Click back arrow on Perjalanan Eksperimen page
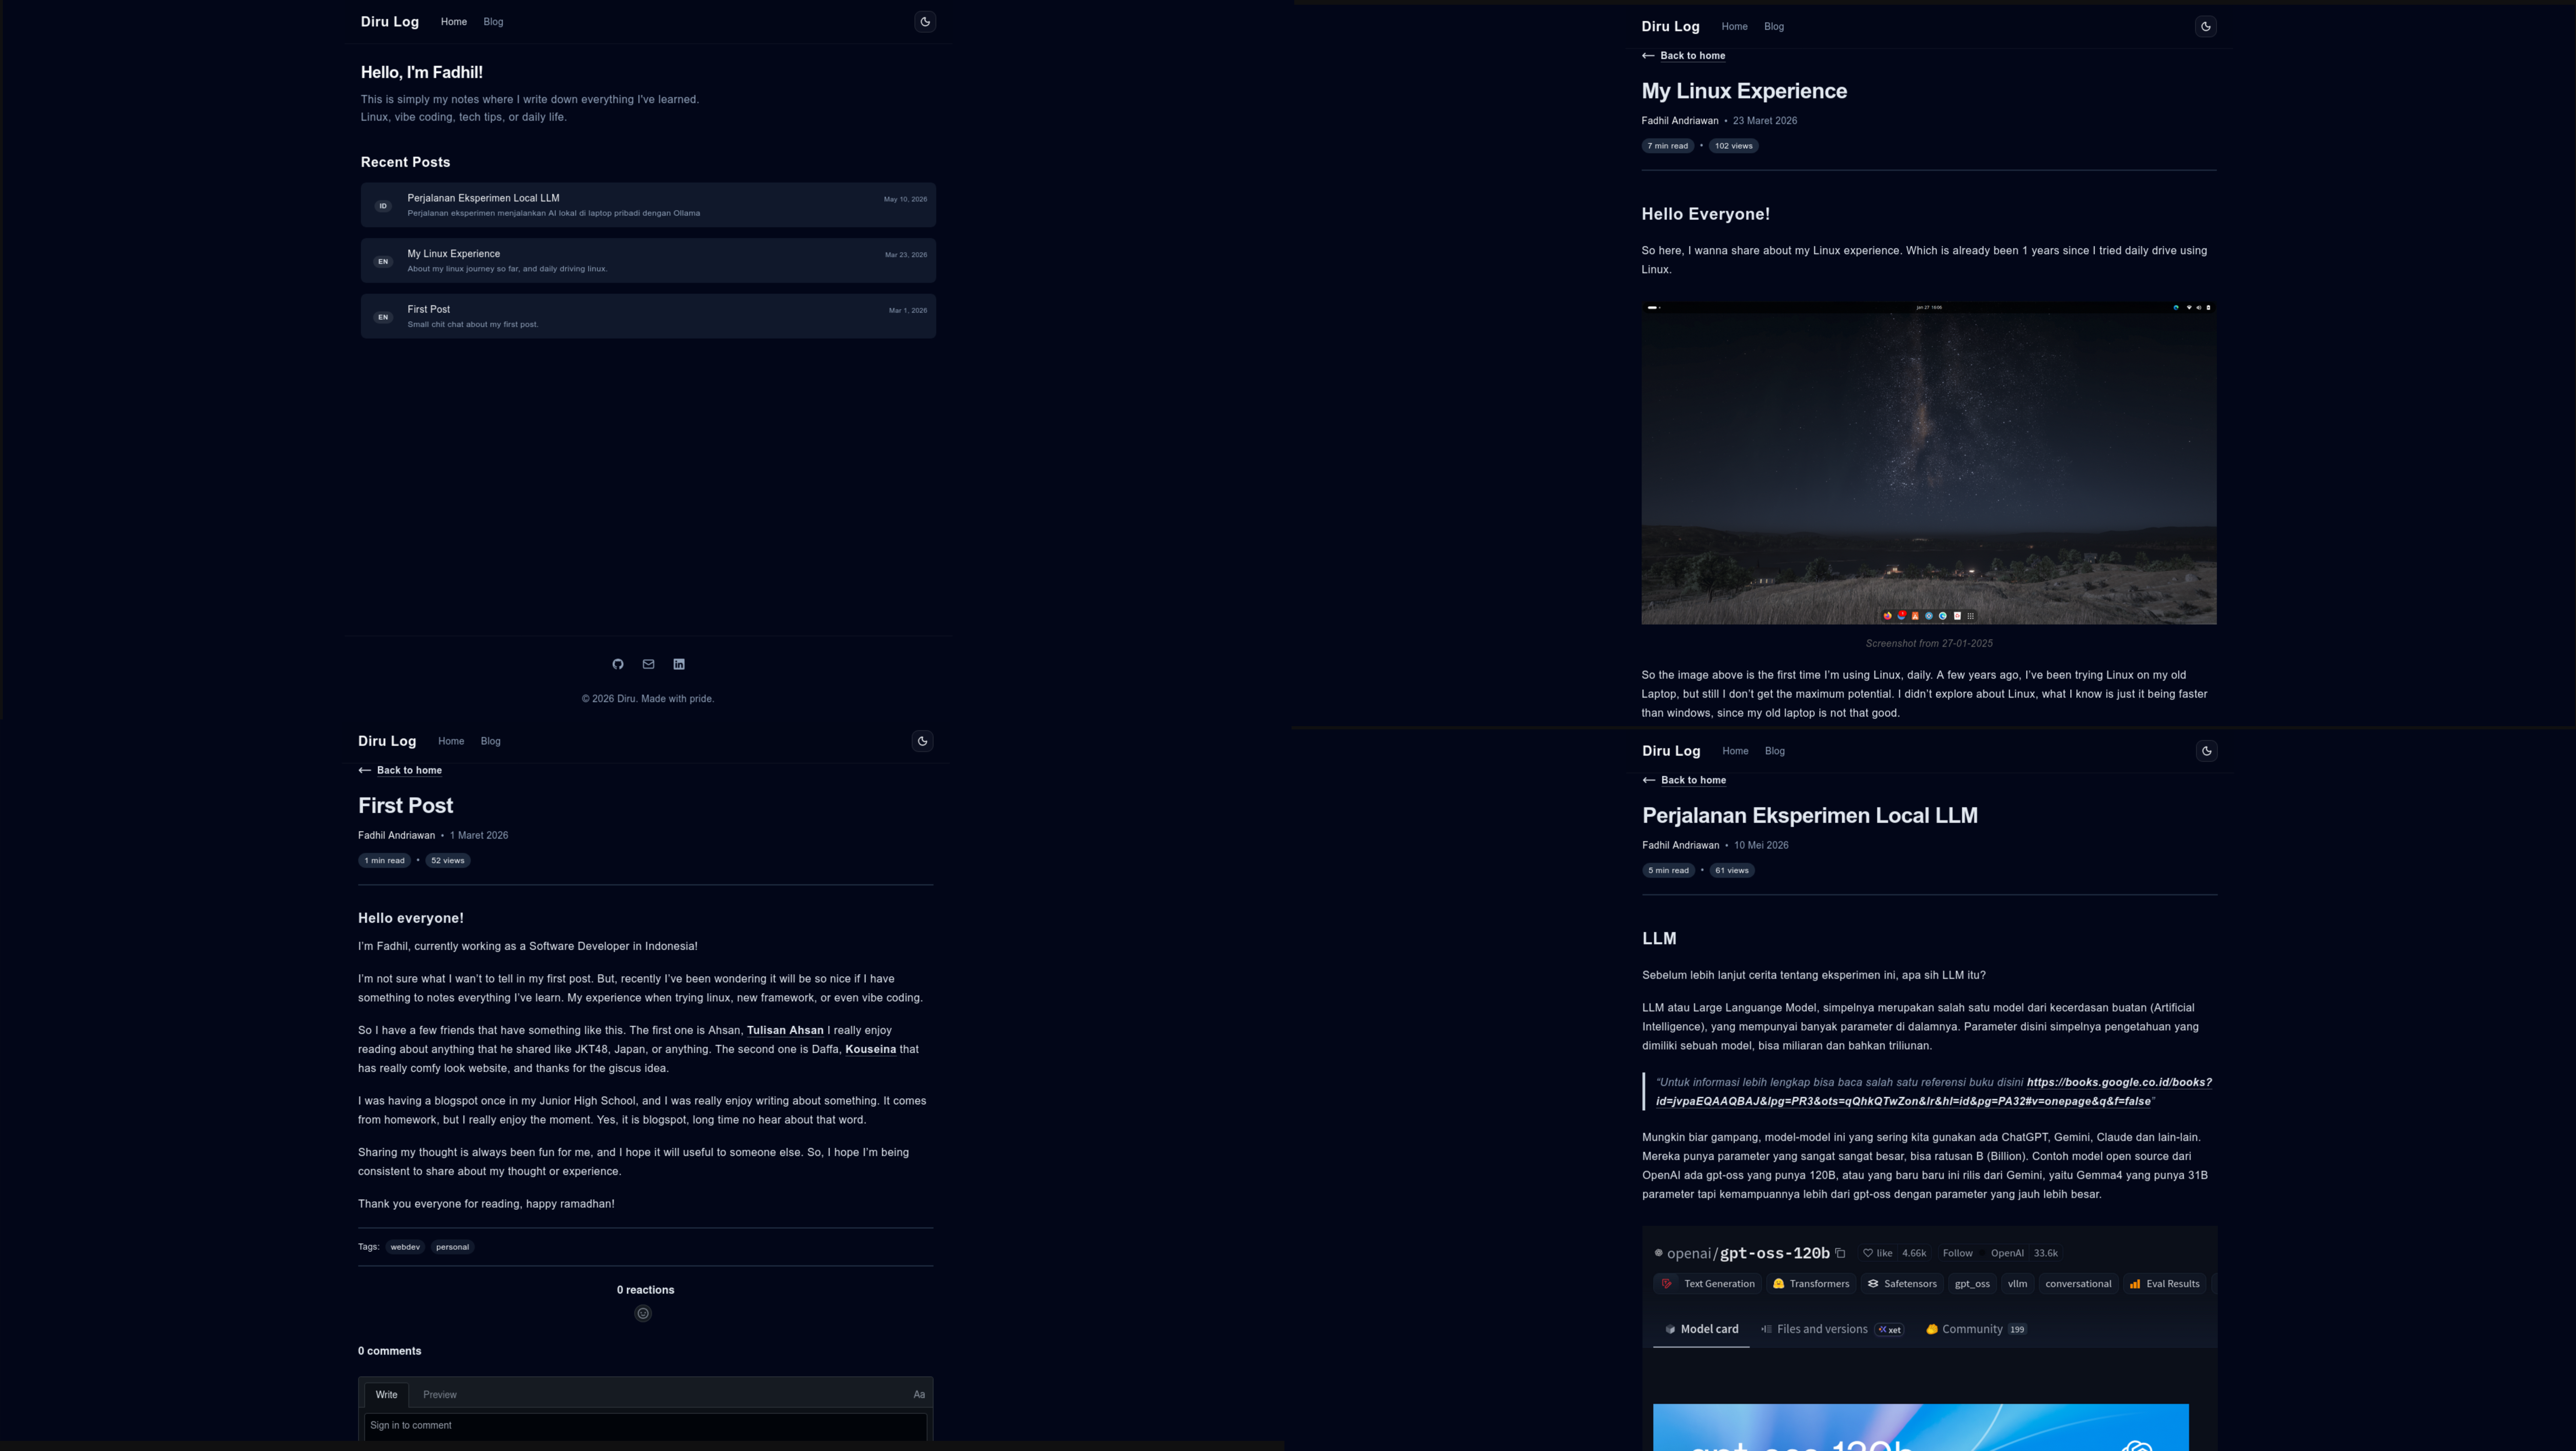The width and height of the screenshot is (2576, 1451). tap(1649, 780)
